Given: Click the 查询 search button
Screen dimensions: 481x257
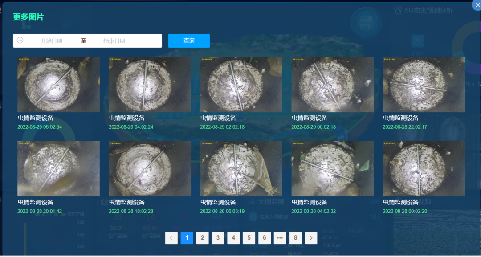Looking at the screenshot, I should [x=189, y=41].
